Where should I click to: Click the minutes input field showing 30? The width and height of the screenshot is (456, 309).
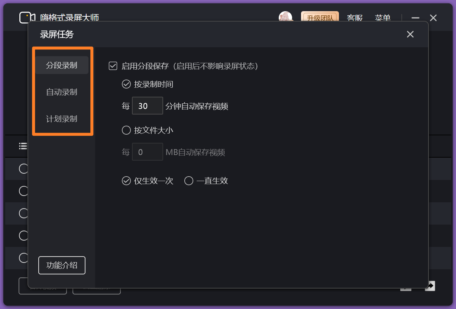[x=148, y=106]
